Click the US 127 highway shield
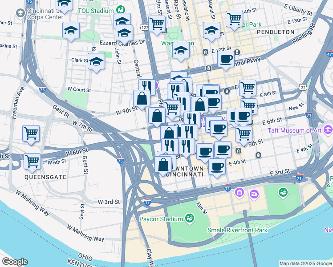This screenshot has height=267, width=333. 144,27
